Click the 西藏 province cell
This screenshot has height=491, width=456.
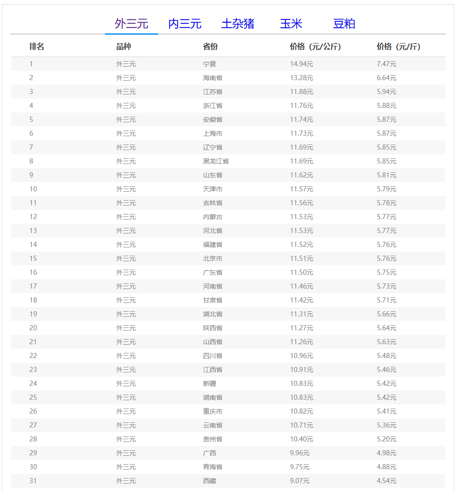210,481
